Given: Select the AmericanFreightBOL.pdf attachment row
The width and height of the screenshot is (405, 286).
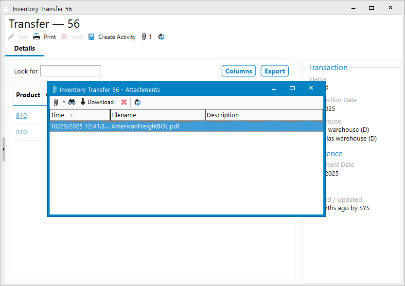Looking at the screenshot, I should pos(186,126).
